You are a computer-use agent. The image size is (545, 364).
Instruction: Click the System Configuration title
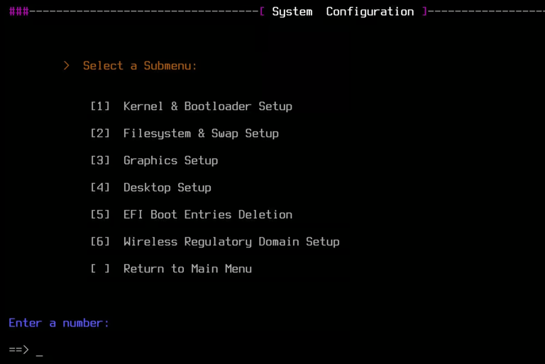click(x=343, y=11)
